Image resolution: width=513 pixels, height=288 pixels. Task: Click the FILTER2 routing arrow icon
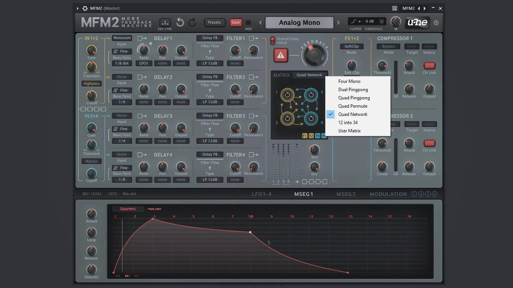pos(253,77)
